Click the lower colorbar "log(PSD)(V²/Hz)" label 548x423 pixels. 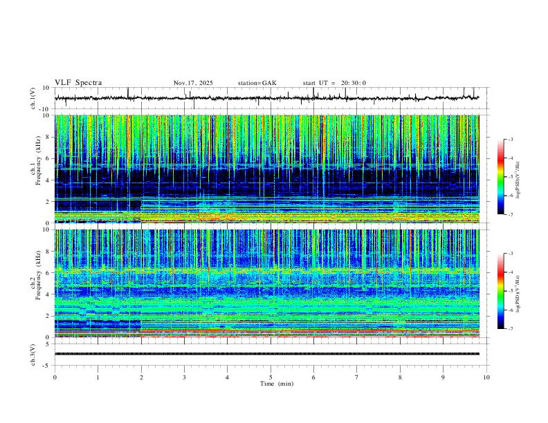pos(518,294)
